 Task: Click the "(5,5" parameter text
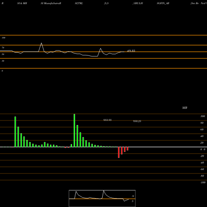[106, 3]
